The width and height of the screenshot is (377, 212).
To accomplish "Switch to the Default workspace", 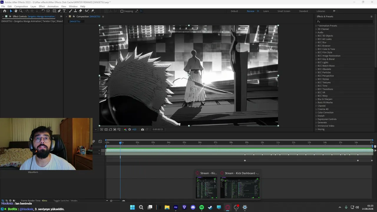I will coord(234,11).
